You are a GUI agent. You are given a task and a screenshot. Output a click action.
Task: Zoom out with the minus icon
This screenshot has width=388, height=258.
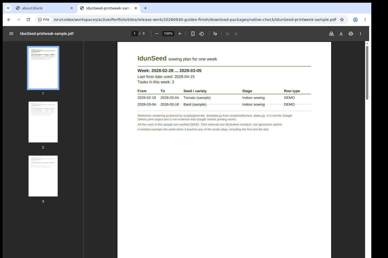click(157, 34)
